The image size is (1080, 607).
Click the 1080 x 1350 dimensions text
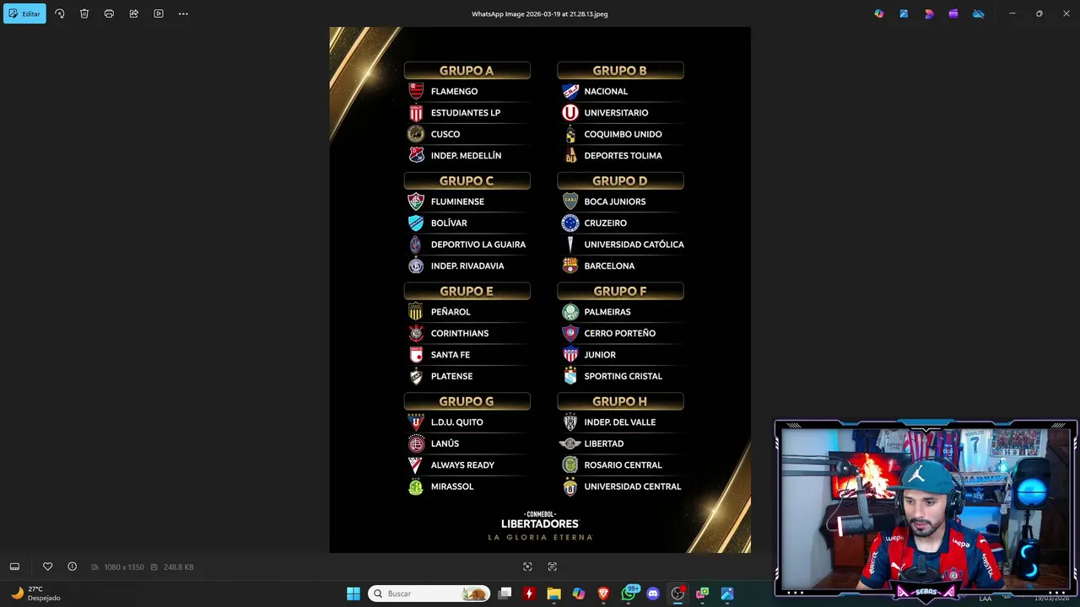(x=124, y=567)
